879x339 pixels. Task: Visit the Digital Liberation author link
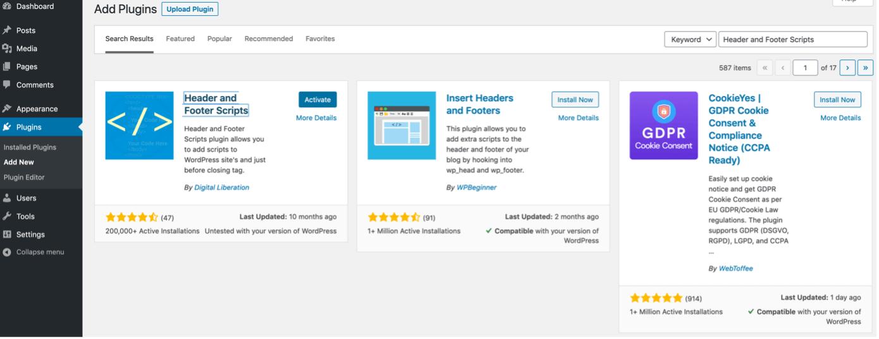click(222, 187)
